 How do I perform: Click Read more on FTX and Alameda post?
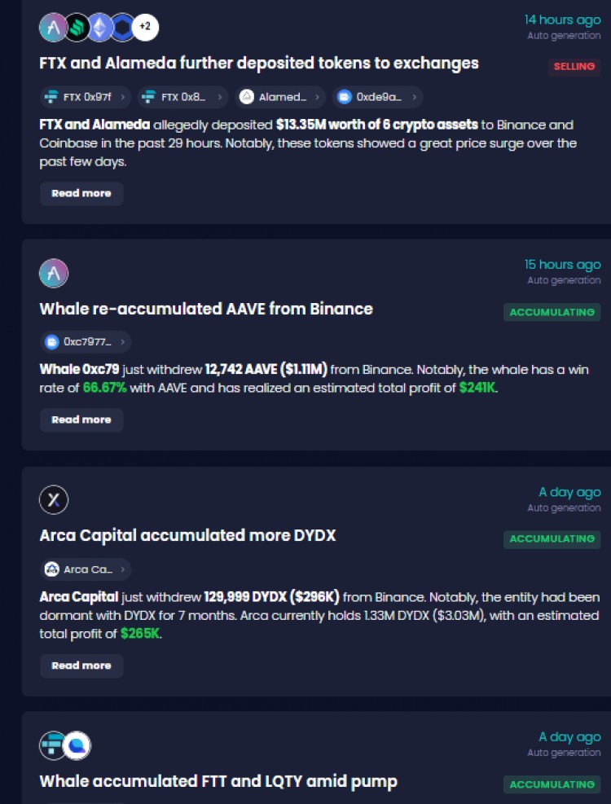81,193
